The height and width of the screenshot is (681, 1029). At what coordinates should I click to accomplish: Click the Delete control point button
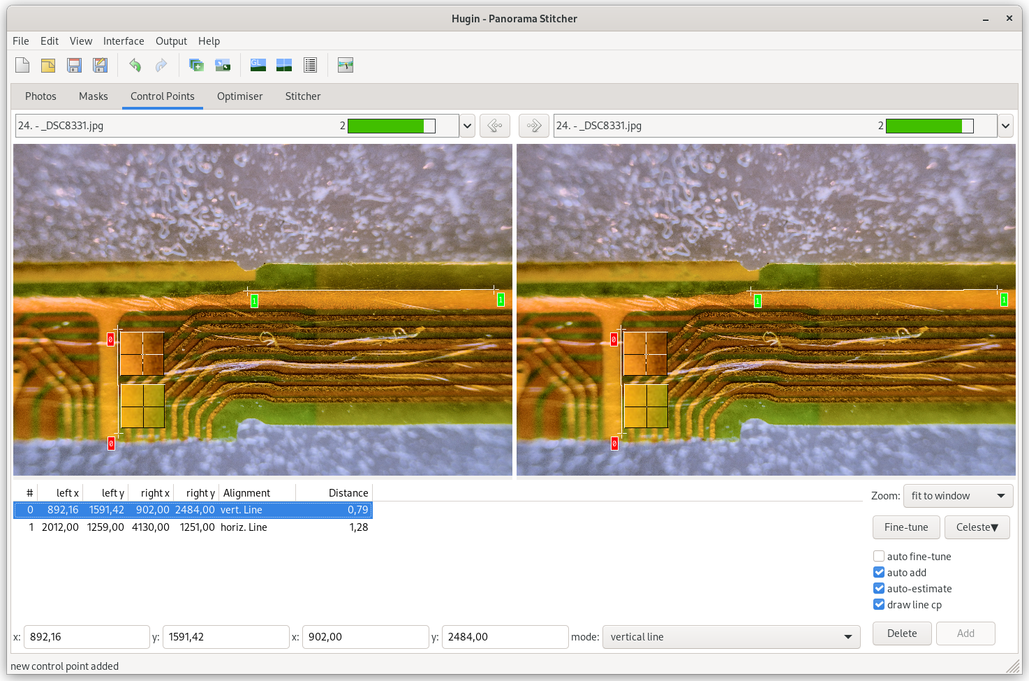[901, 634]
